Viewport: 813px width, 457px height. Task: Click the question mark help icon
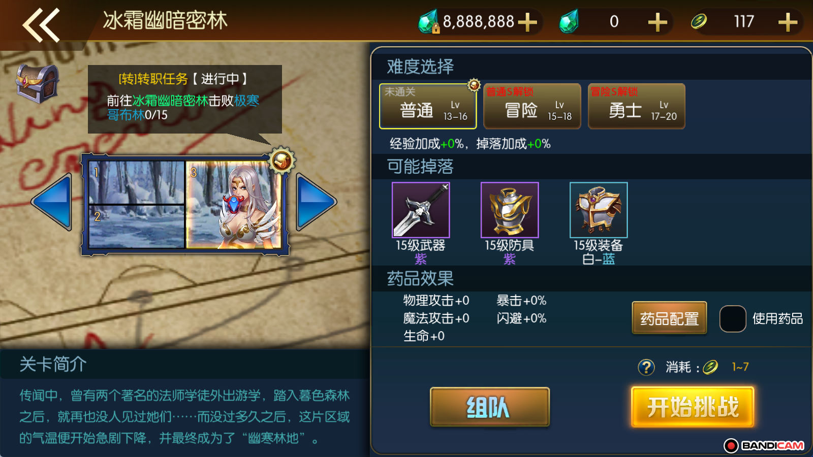click(646, 367)
